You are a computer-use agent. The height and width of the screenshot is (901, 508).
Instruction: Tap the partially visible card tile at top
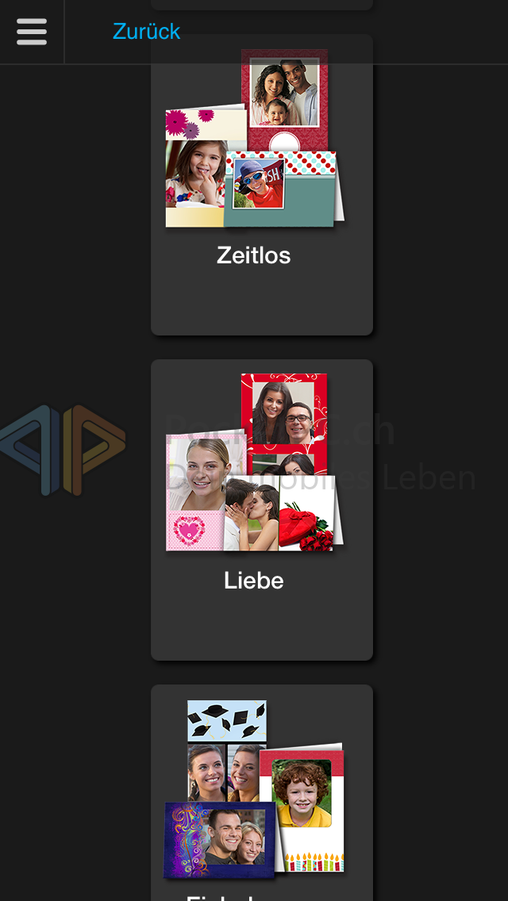coord(262,5)
